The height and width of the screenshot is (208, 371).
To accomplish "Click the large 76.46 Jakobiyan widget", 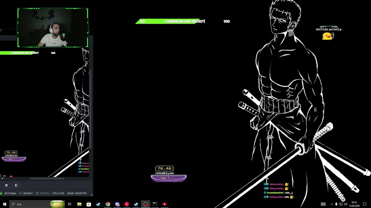I will [168, 174].
